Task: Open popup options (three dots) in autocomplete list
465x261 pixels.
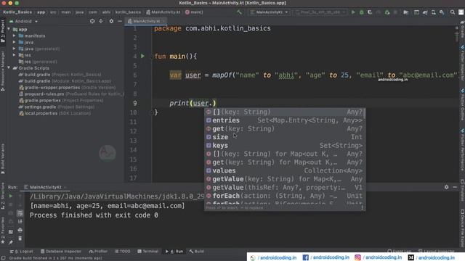Action: click(362, 208)
